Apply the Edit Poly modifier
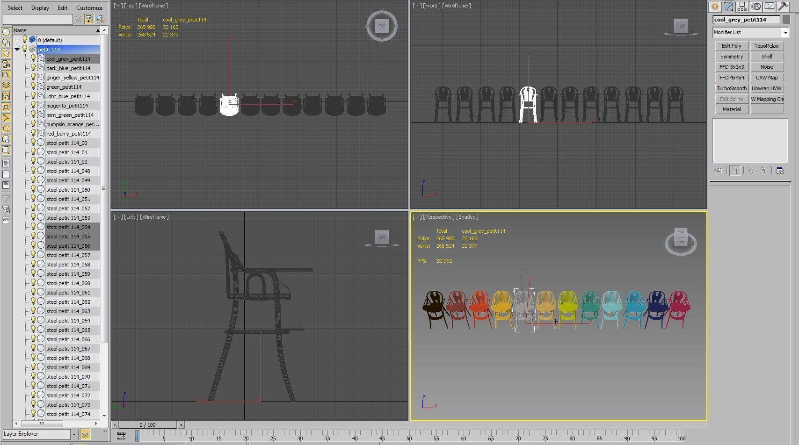 (x=732, y=46)
